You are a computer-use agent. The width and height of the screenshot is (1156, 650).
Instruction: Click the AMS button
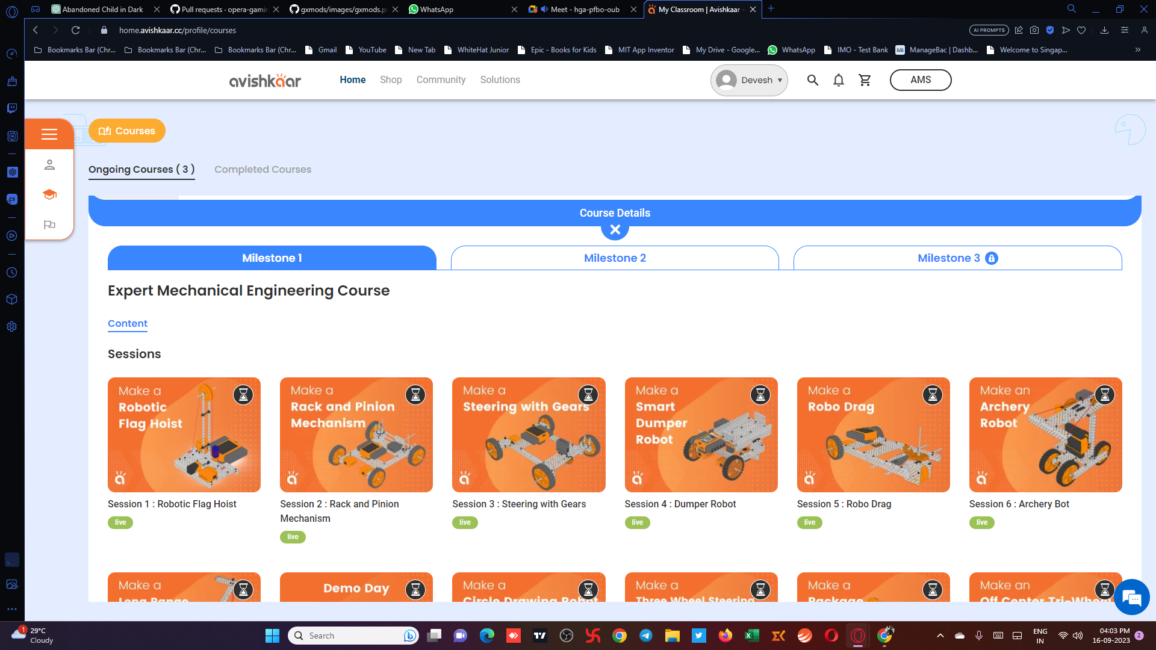pyautogui.click(x=920, y=80)
